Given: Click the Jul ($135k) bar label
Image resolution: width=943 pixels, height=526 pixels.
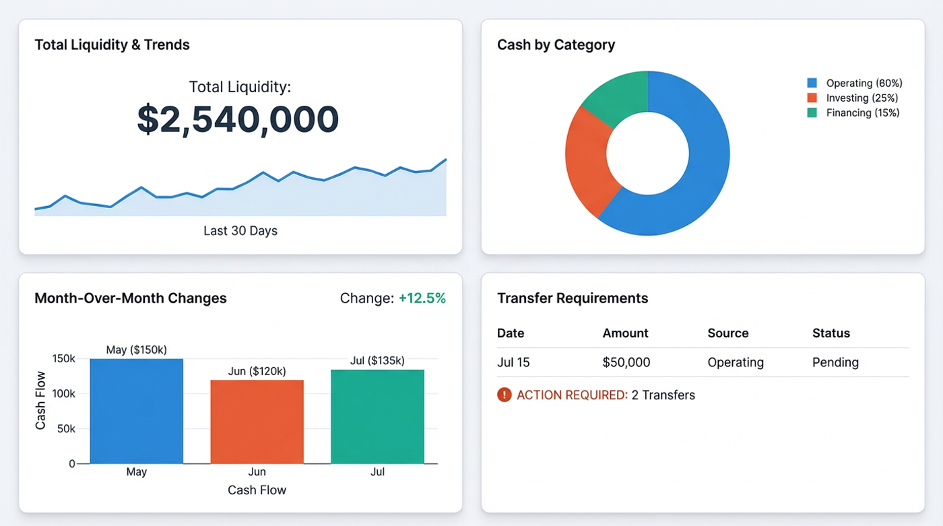Looking at the screenshot, I should (377, 361).
